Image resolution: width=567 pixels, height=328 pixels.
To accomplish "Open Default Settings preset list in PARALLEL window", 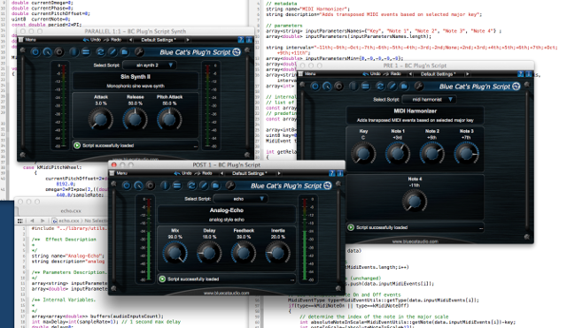I will 159,40.
